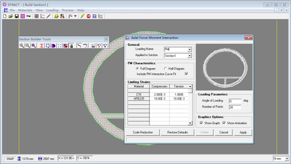Image resolution: width=291 pixels, height=164 pixels.
Task: Open the View menu
Action: pos(39,10)
